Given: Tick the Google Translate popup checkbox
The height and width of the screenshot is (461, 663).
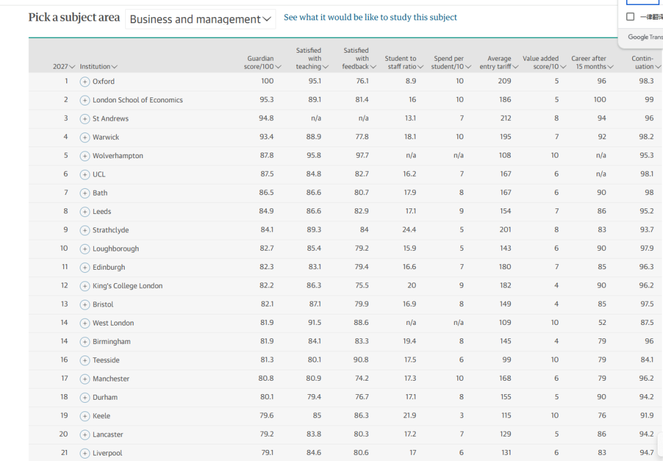Looking at the screenshot, I should 630,17.
